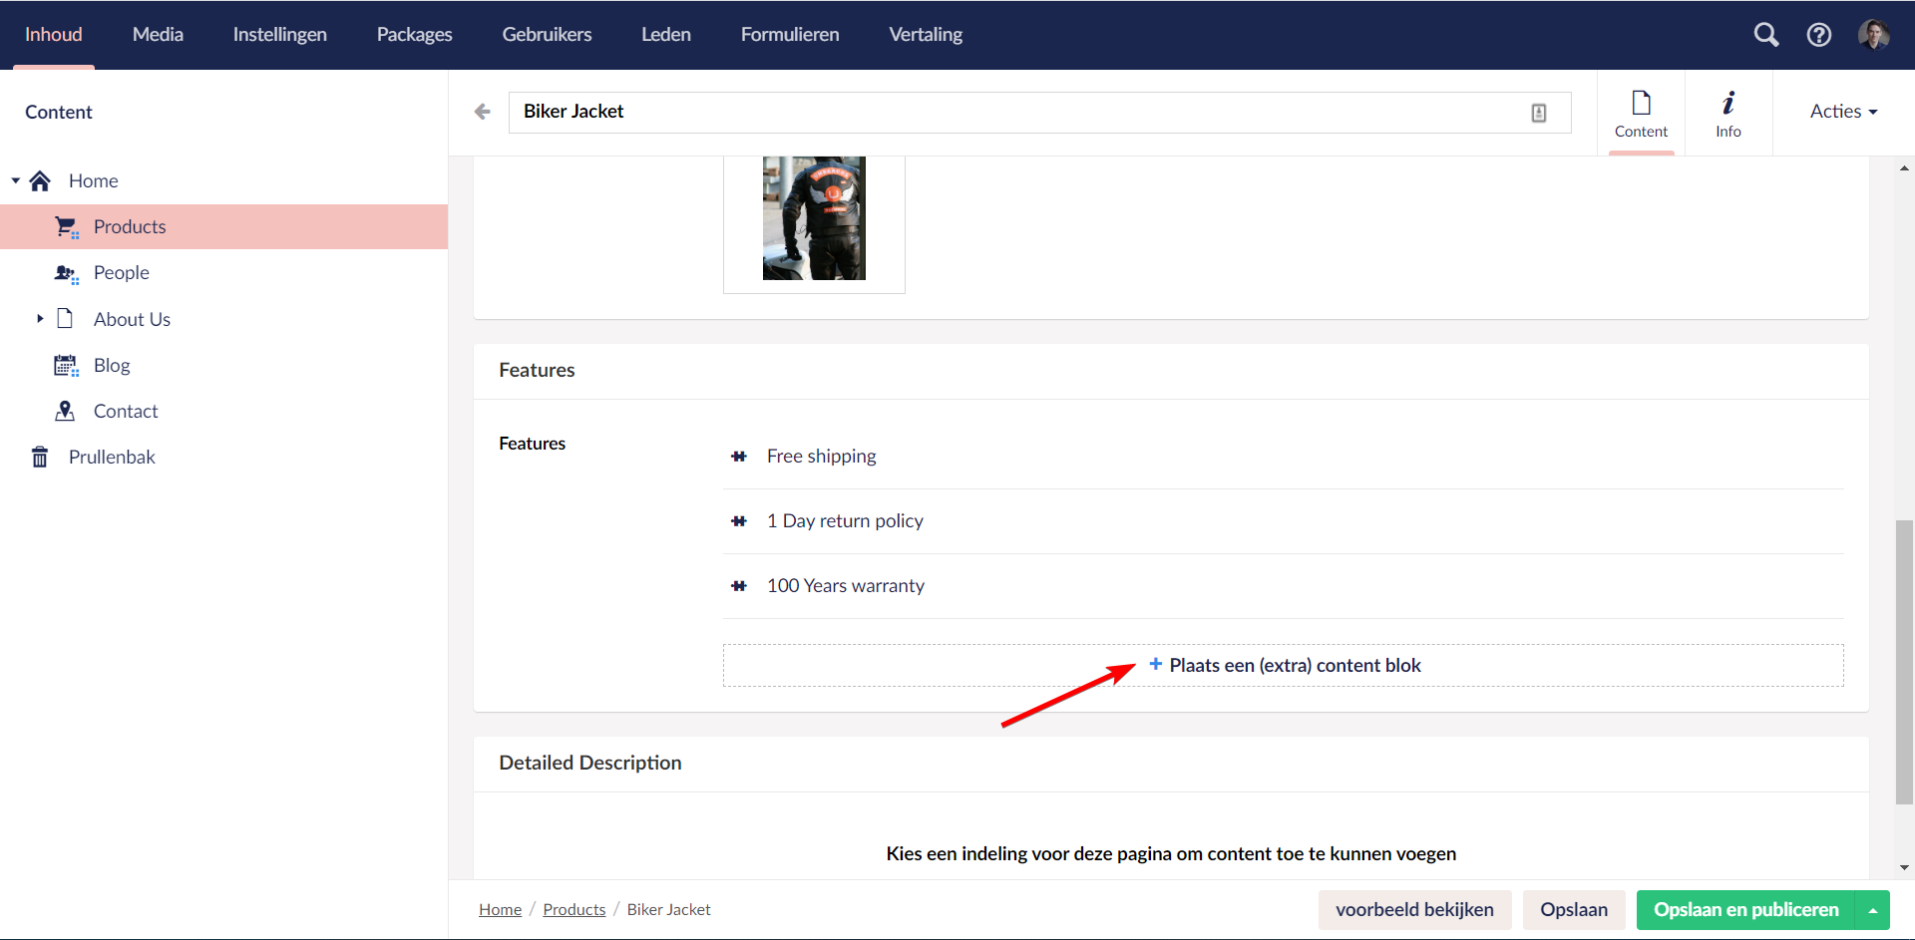
Task: Open help via the question mark icon
Action: click(x=1819, y=34)
